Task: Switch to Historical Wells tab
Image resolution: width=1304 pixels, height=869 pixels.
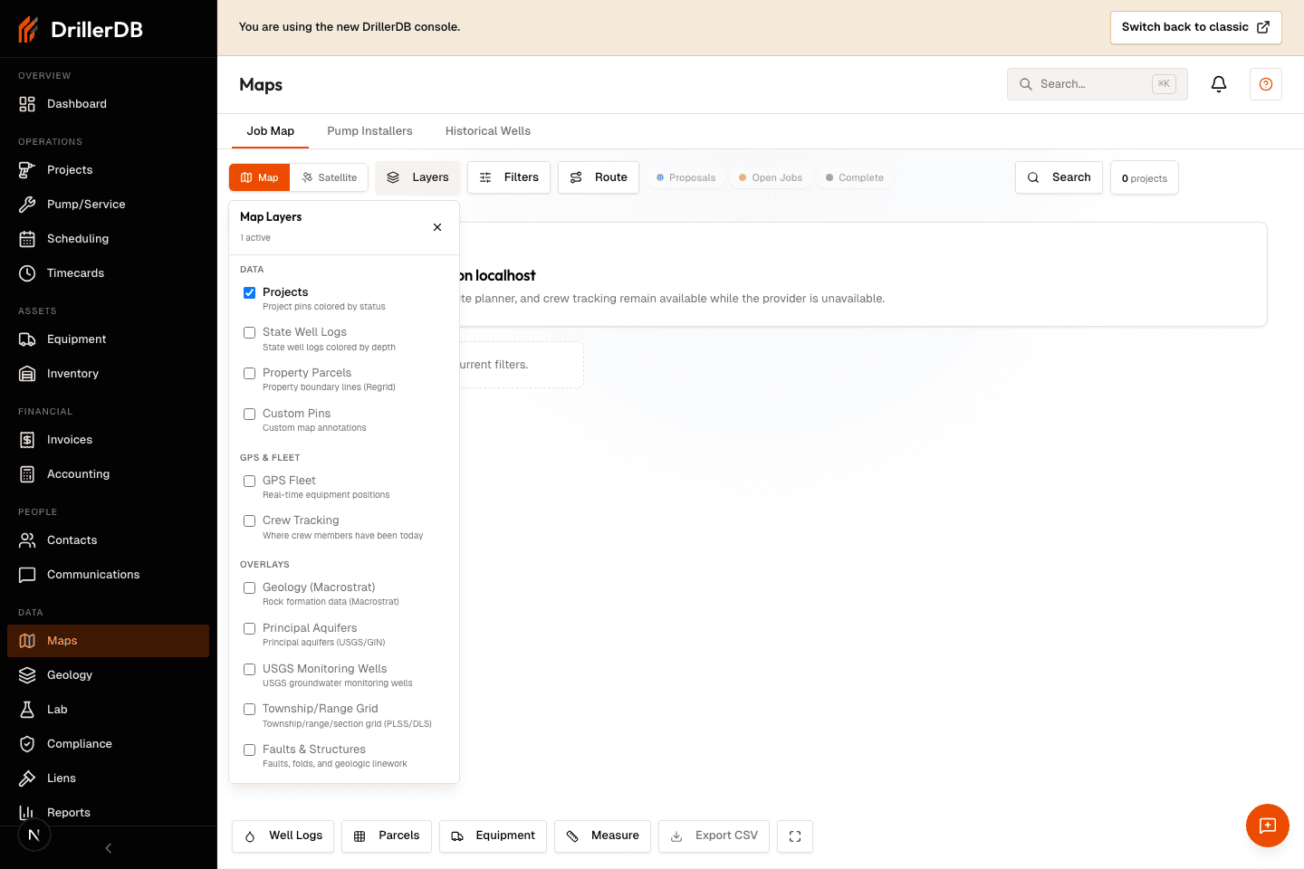Action: pyautogui.click(x=488, y=131)
